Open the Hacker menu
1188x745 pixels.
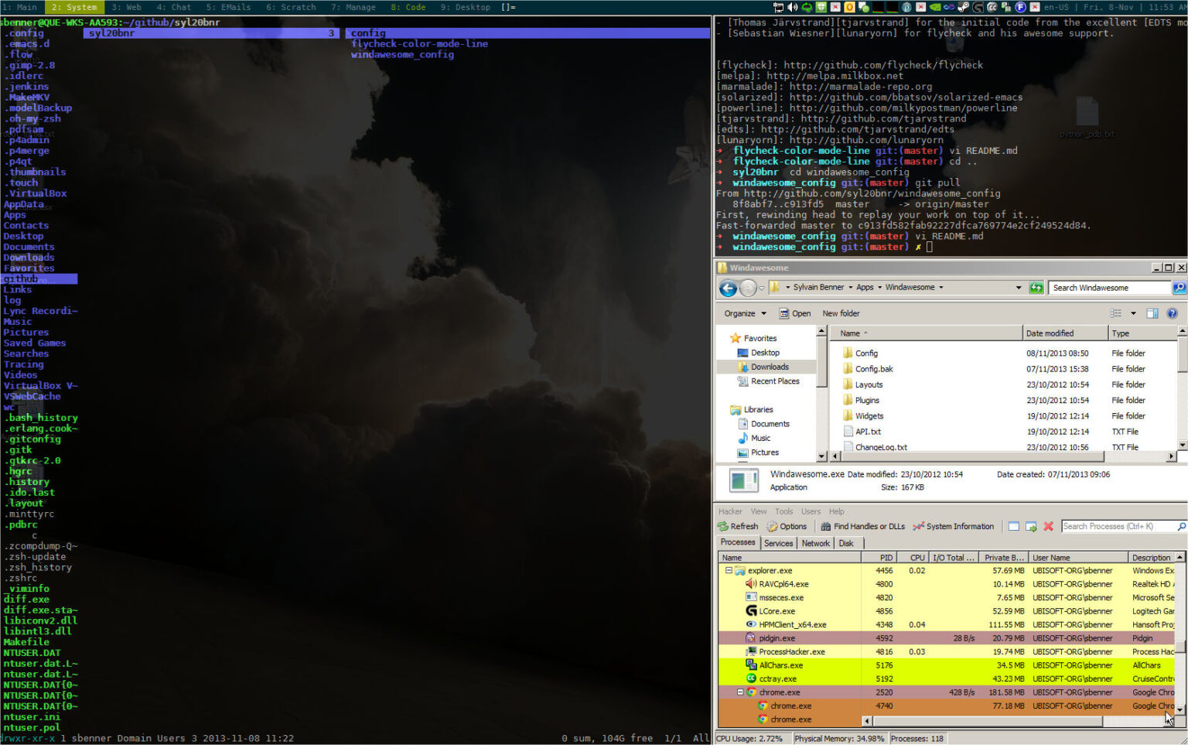coord(729,511)
